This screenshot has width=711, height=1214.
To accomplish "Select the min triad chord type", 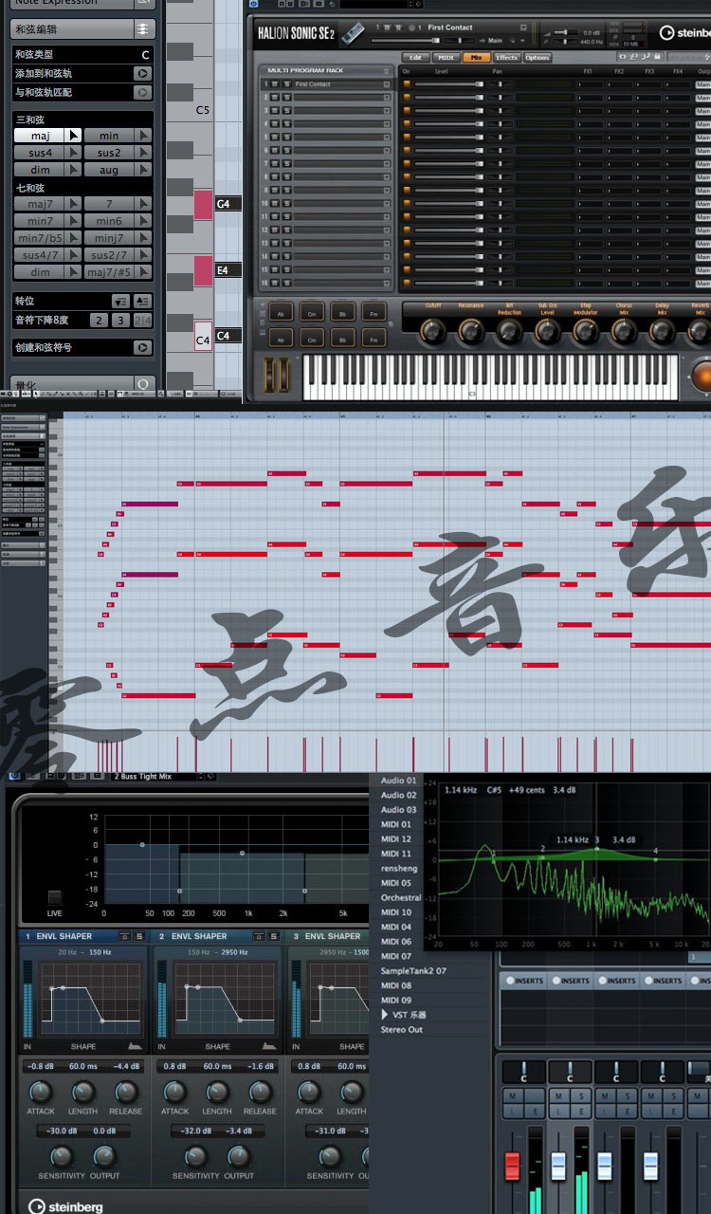I will tap(109, 136).
